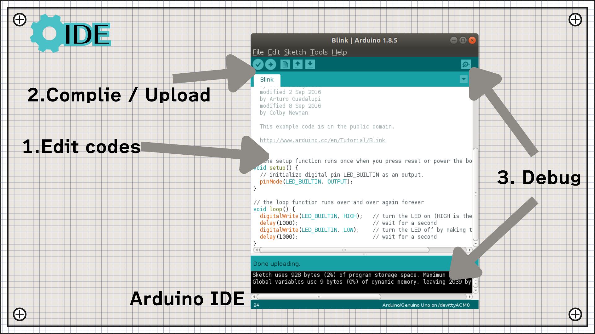Maximize the Arduino window
This screenshot has height=334, width=595.
463,40
